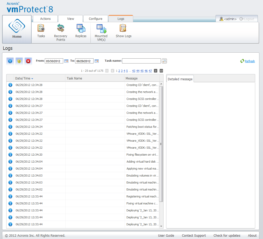The image size is (263, 239).
Task: Switch to the Actions tab
Action: coord(45,19)
